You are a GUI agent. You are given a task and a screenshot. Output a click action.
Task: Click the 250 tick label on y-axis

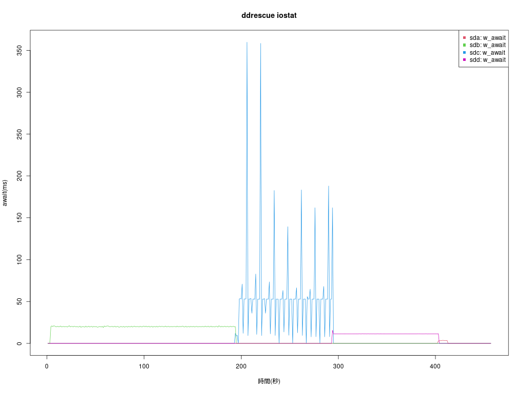[x=20, y=134]
